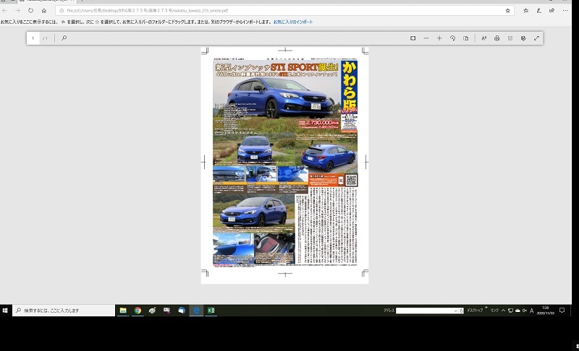This screenshot has width=579, height=351.
Task: Show hidden system tray icons chevron
Action: [503, 311]
